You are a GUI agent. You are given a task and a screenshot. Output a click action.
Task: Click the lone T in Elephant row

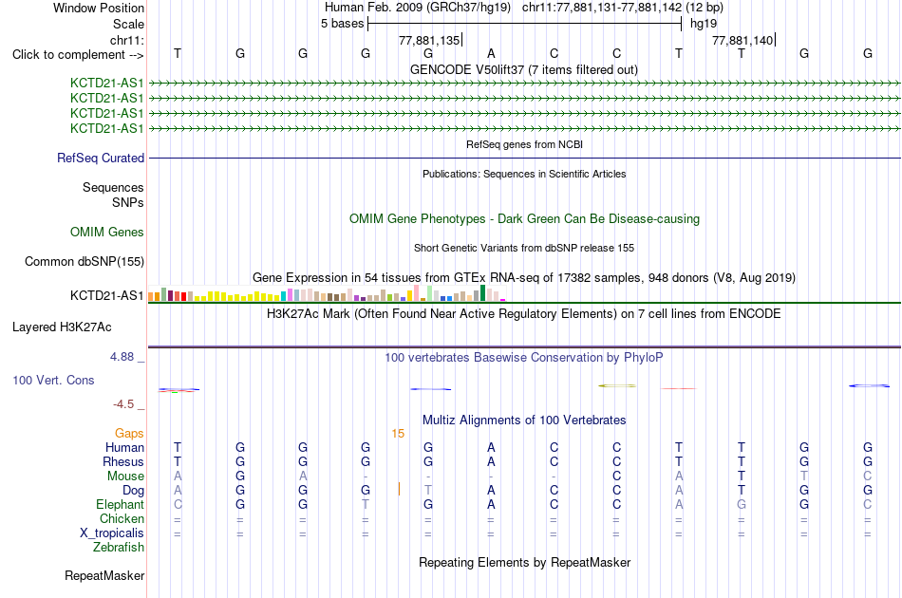(x=366, y=504)
